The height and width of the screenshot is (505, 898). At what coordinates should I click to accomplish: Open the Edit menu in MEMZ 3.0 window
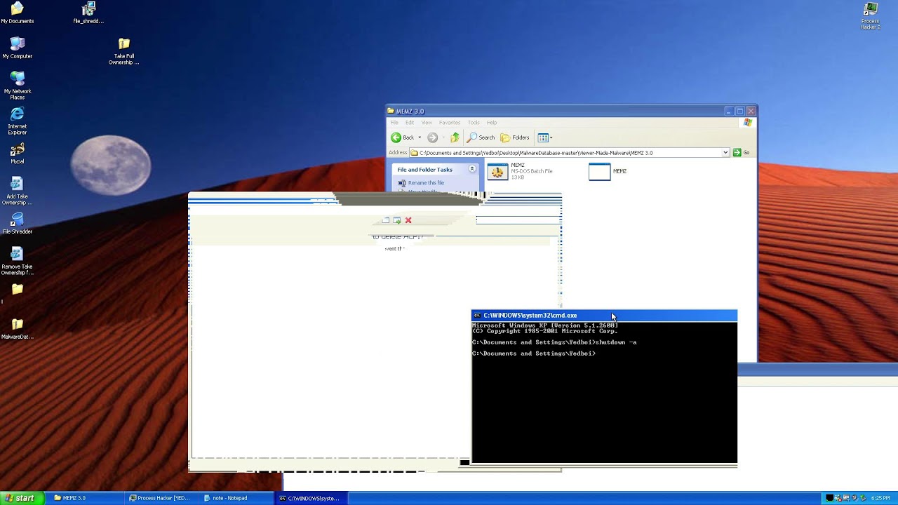(410, 123)
